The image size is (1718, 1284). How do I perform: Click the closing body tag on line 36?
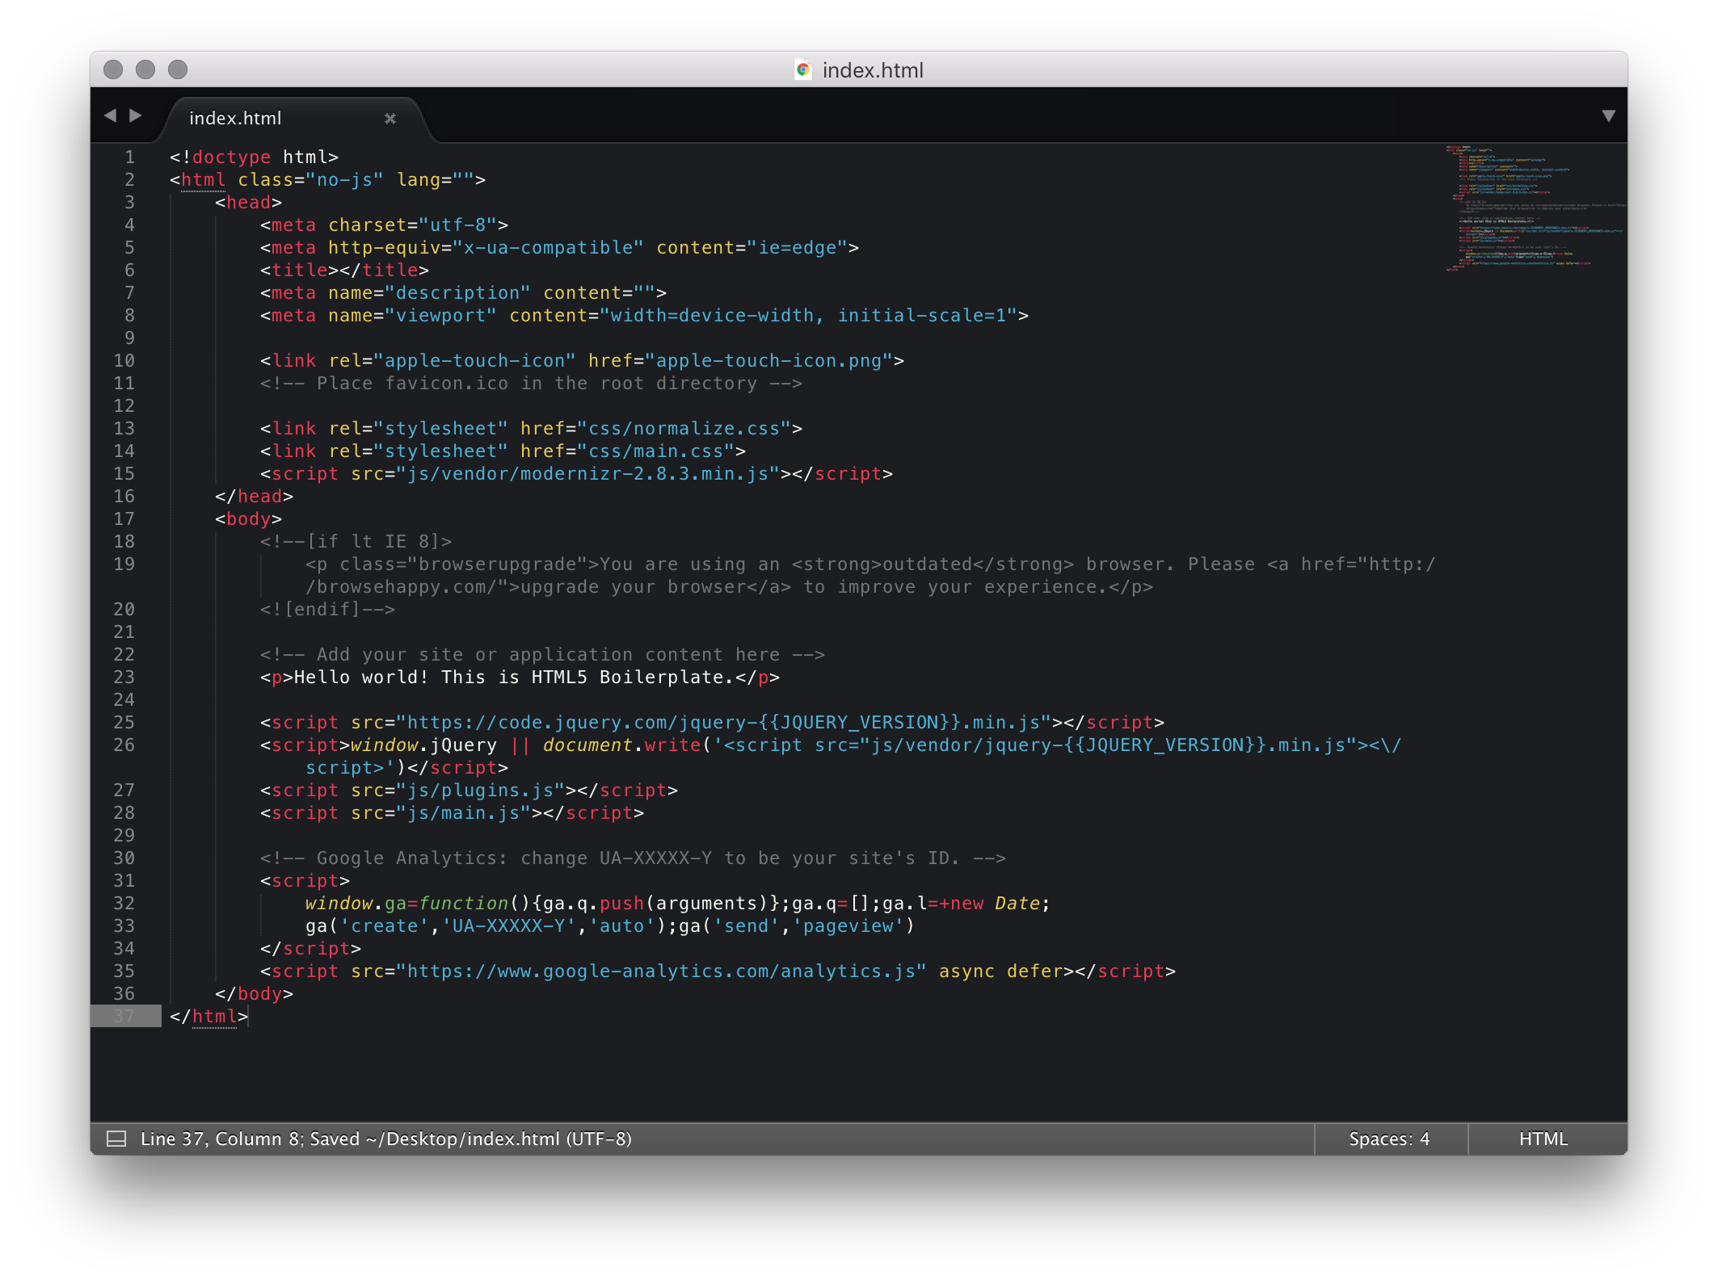[254, 993]
